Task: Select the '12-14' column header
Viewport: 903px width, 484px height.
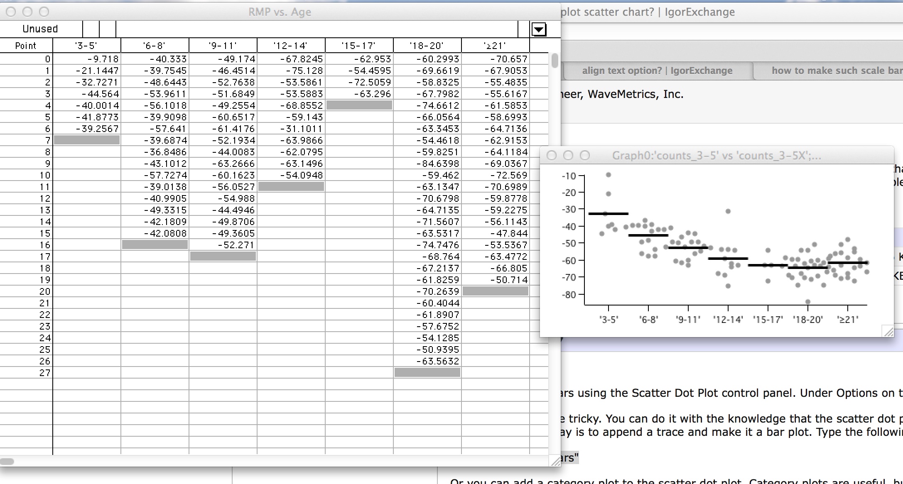Action: point(291,46)
